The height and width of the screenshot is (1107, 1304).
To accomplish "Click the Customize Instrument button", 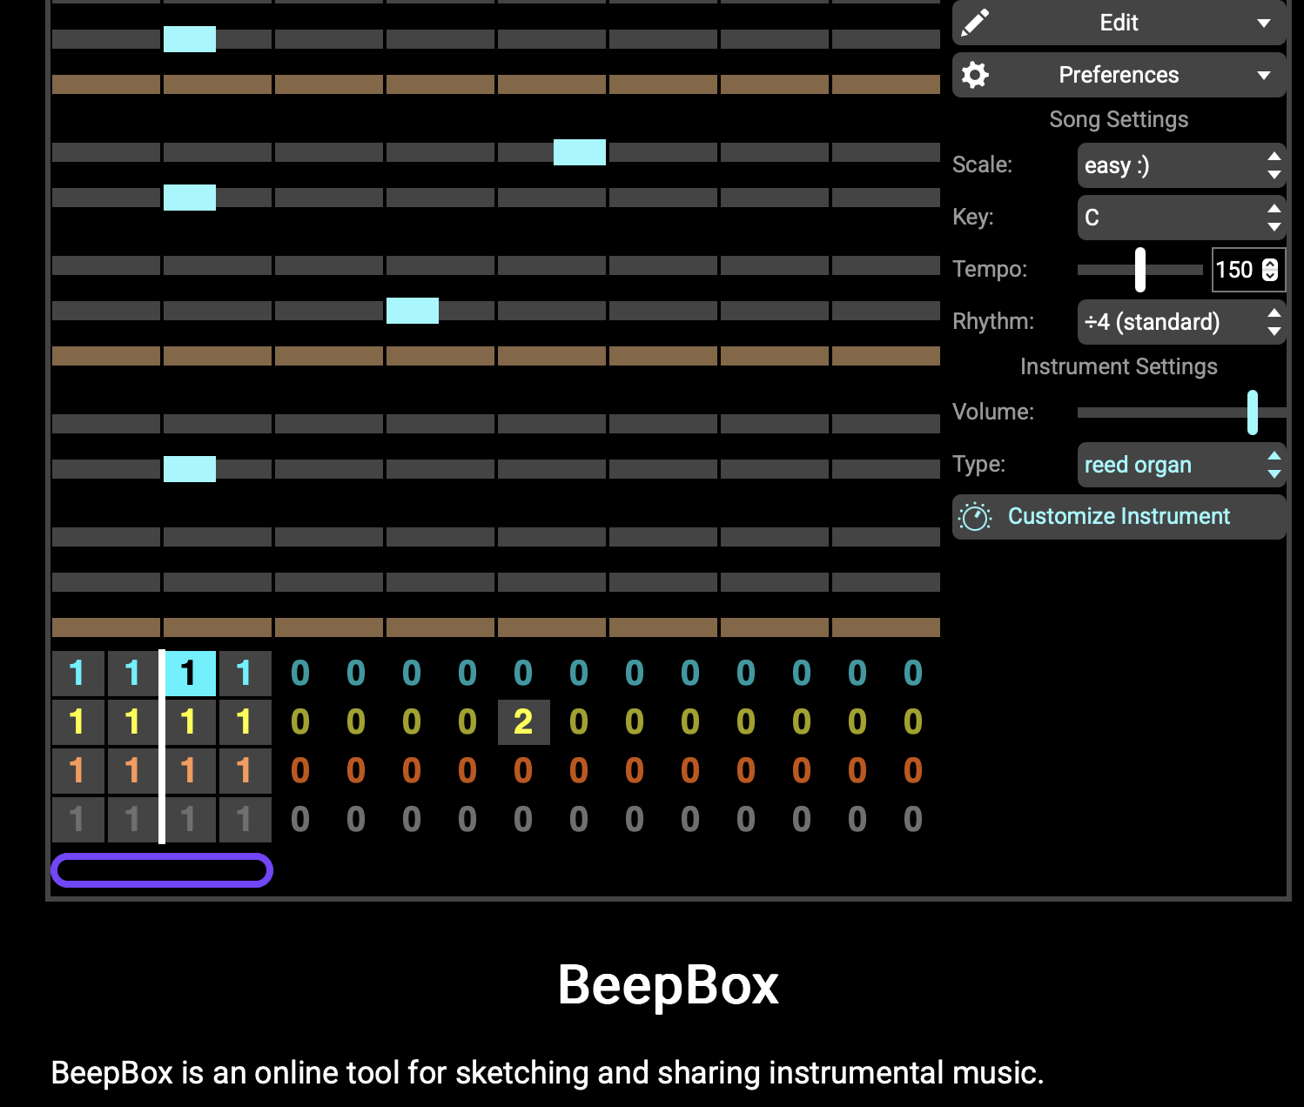I will (x=1119, y=517).
